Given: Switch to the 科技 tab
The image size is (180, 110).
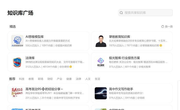Looking at the screenshot, I should point(22,79).
